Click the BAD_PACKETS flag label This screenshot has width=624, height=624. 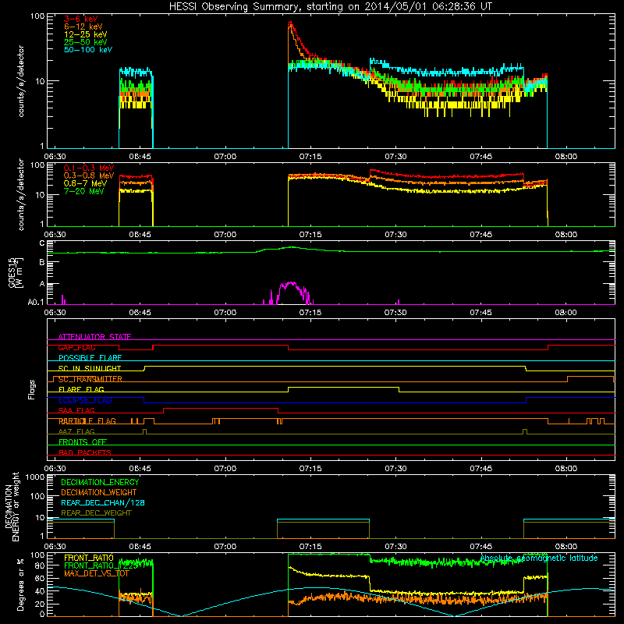pos(85,452)
